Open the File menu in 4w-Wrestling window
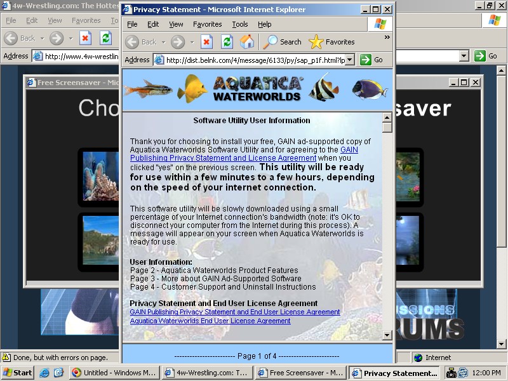 [x=11, y=20]
